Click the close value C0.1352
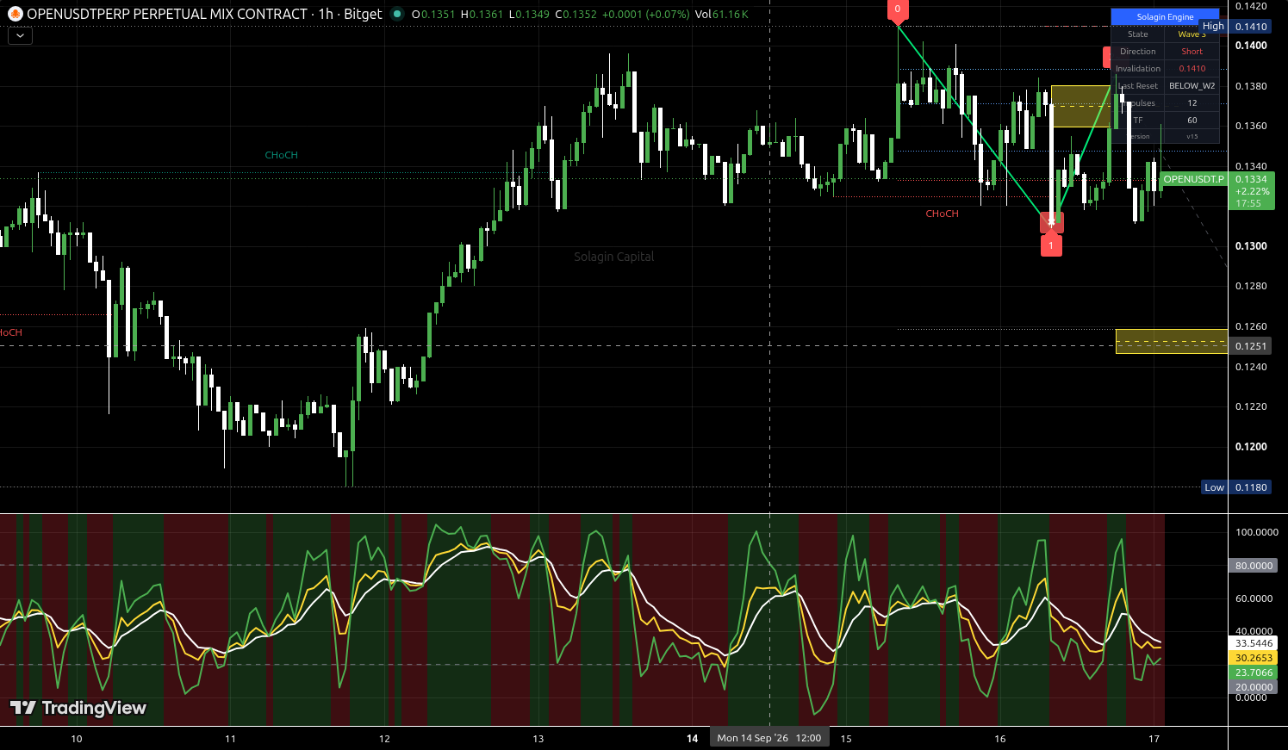1288x750 pixels. 576,14
